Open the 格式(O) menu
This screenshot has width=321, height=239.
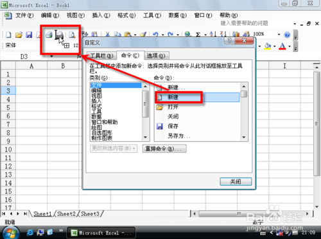(x=126, y=15)
